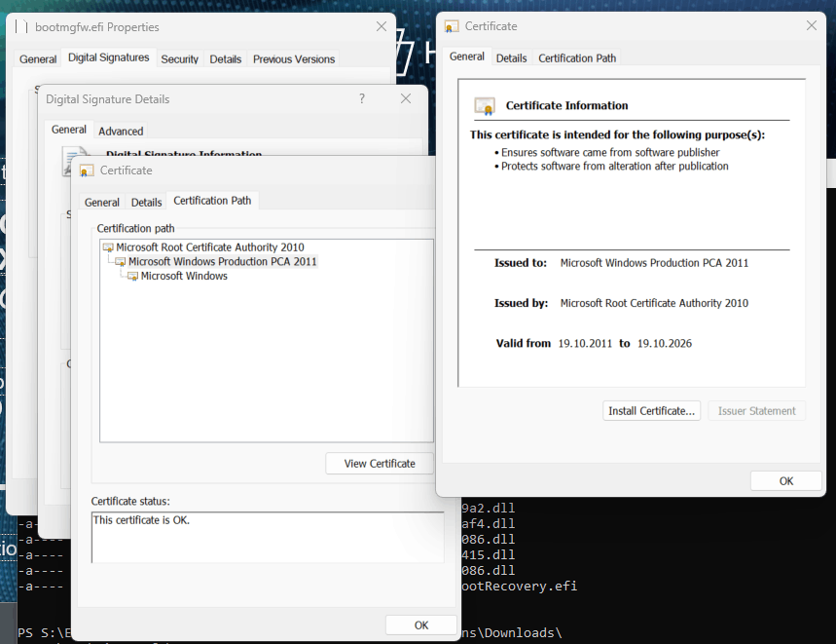Click certificate icon beside Microsoft Root Certificate Authority
This screenshot has width=836, height=644.
click(x=108, y=247)
